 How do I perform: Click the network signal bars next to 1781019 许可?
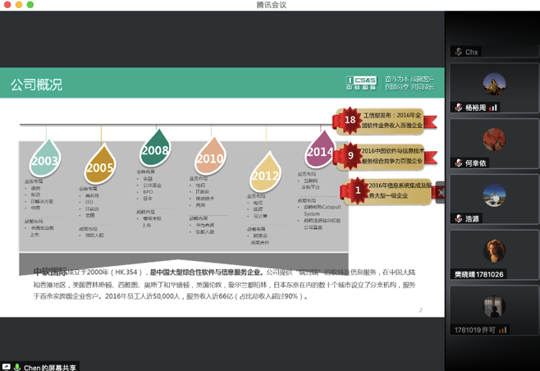coord(503,330)
